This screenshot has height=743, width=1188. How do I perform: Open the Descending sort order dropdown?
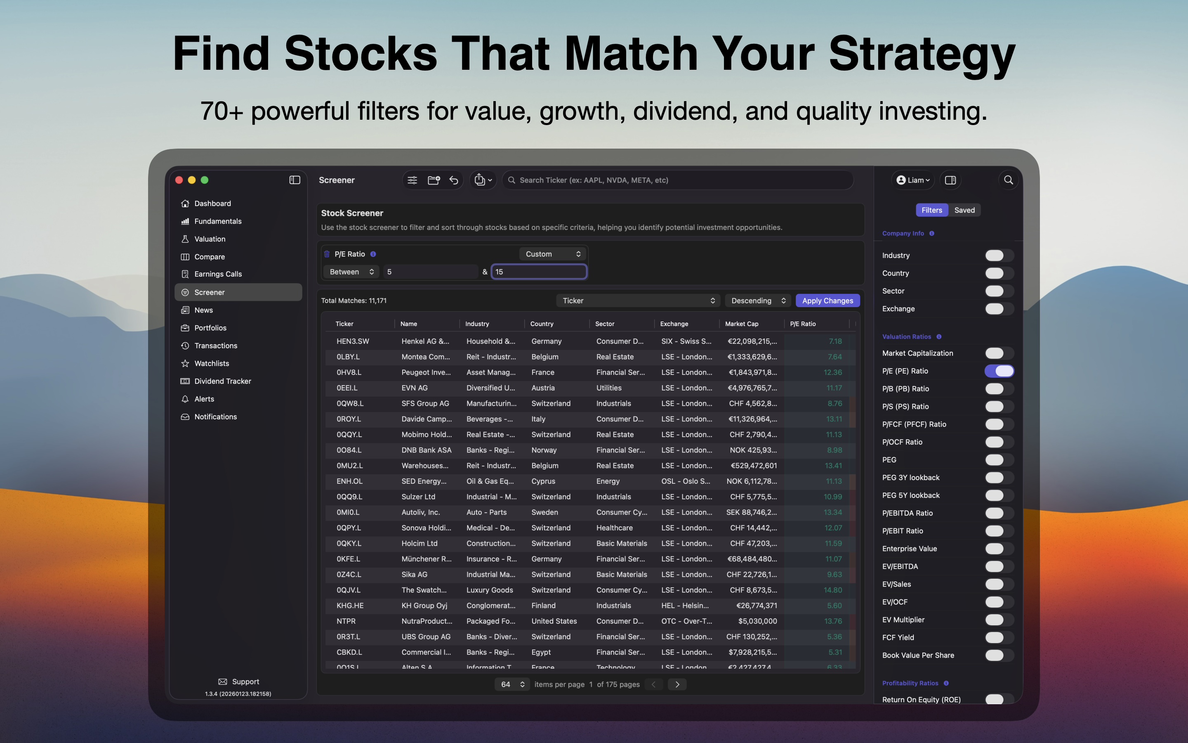tap(757, 301)
